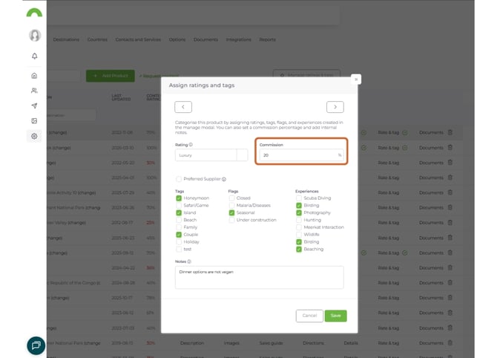Click the trash icon in the 2024-04-22 row

click(450, 268)
